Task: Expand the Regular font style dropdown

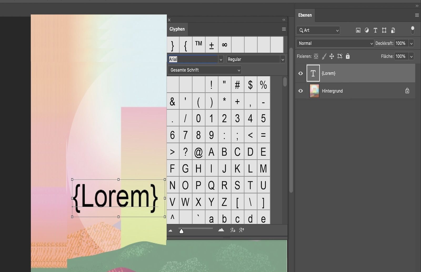Action: [283, 59]
